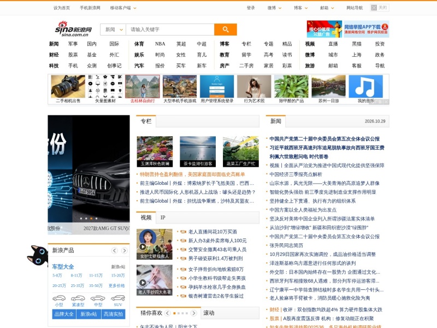
Task: Open the 茶卡盐湖引游客 column photo
Action: pos(198,151)
